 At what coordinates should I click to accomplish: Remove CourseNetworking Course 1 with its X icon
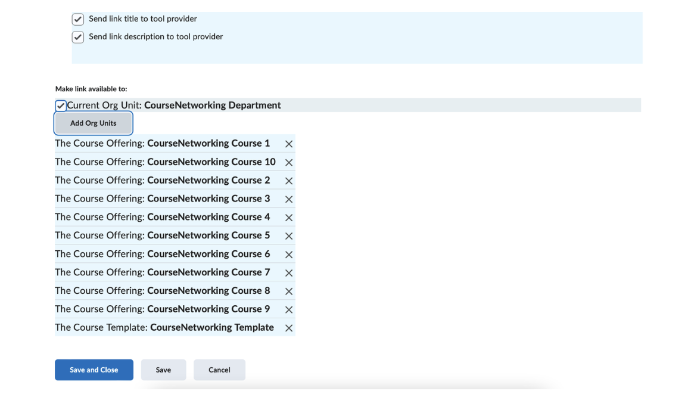tap(289, 144)
